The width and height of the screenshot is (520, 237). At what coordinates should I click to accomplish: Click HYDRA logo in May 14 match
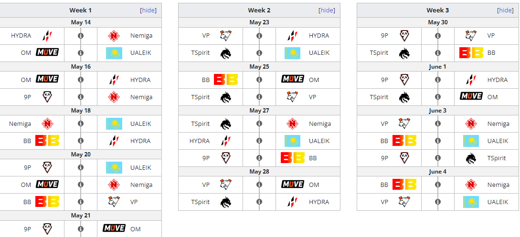(47, 36)
